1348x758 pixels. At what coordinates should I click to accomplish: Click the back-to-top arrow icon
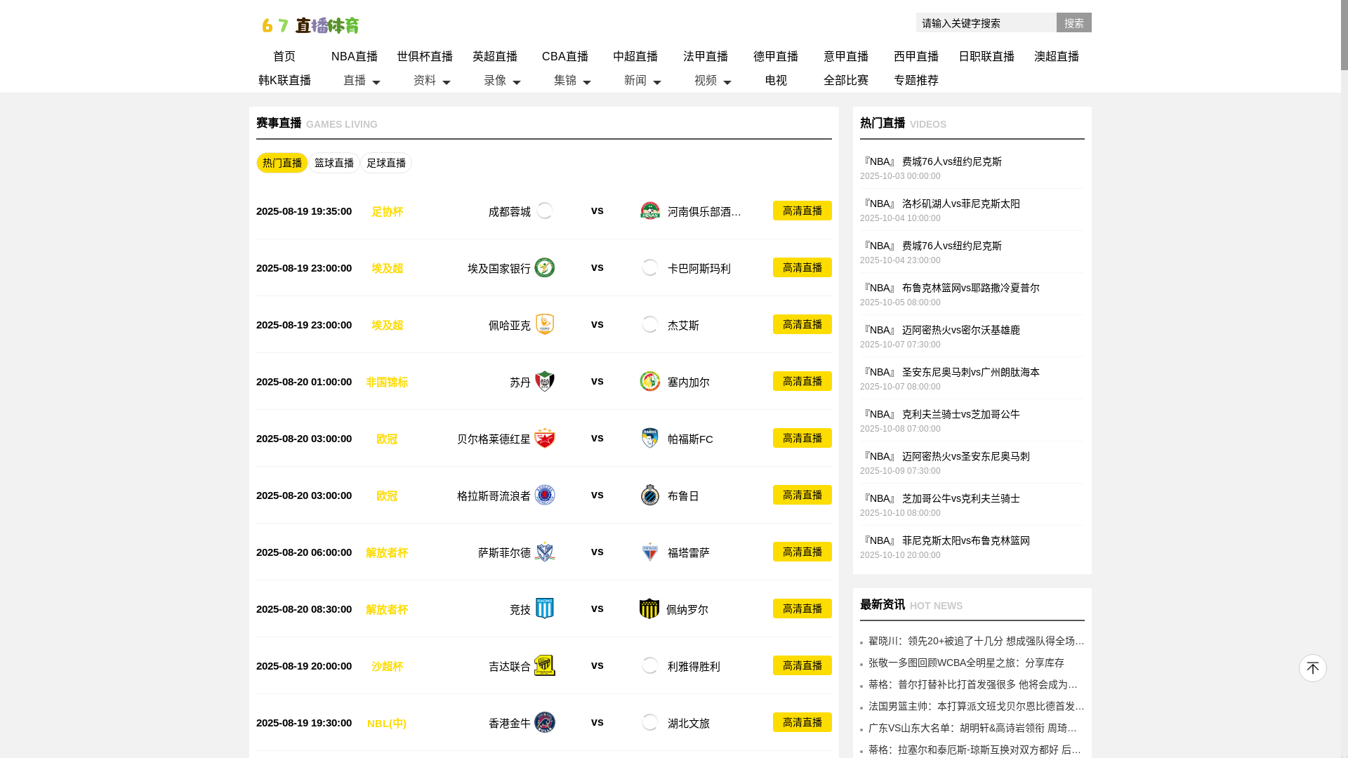(1312, 668)
